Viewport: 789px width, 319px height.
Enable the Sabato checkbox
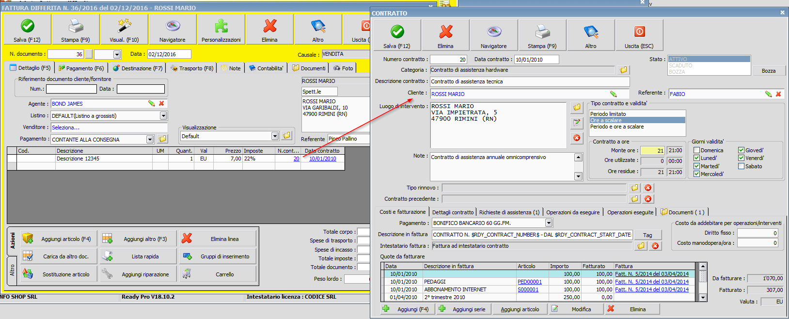pos(741,166)
